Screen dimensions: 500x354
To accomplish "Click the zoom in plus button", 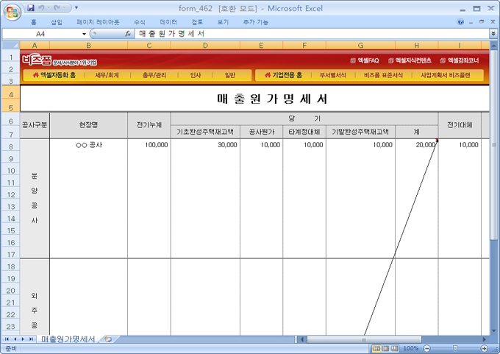I will coord(487,348).
